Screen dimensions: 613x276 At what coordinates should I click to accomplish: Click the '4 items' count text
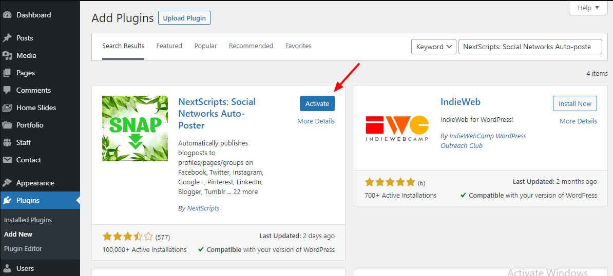click(597, 73)
